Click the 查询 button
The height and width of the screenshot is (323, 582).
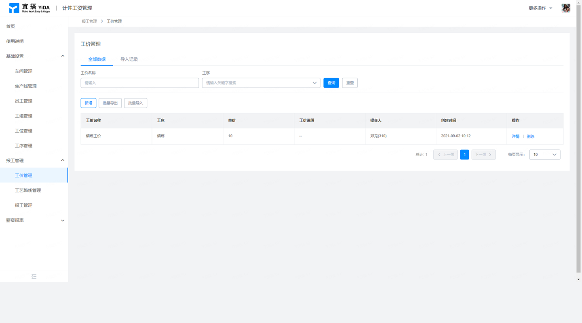pyautogui.click(x=331, y=83)
